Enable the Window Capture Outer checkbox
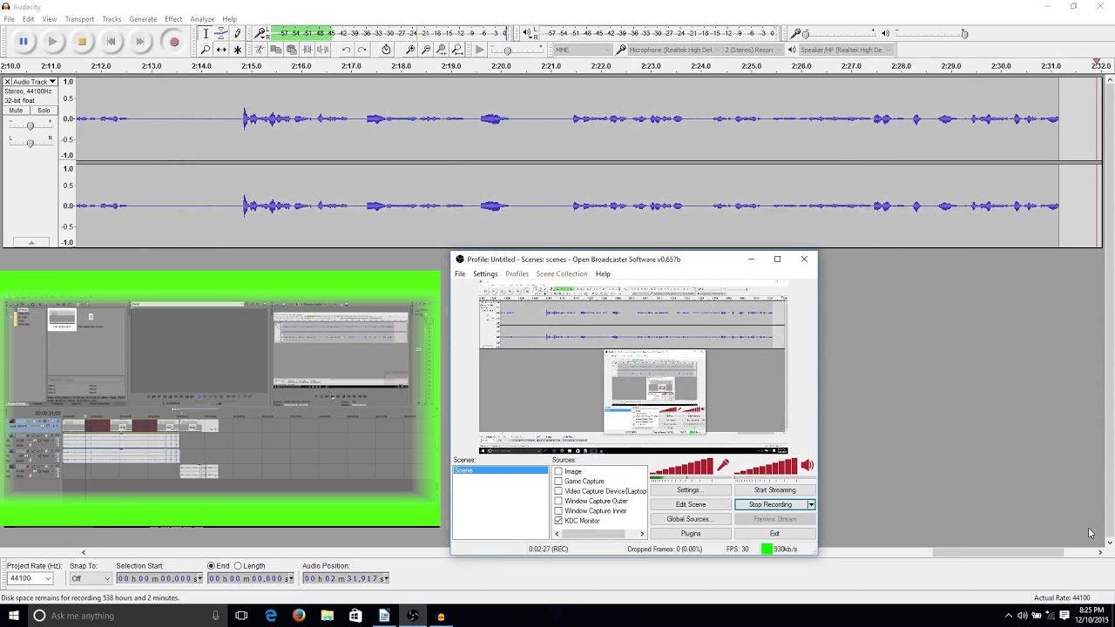Image resolution: width=1115 pixels, height=627 pixels. click(x=558, y=502)
